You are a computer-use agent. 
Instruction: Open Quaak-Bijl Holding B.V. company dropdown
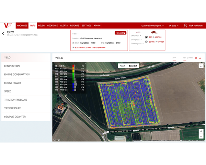click(x=152, y=25)
